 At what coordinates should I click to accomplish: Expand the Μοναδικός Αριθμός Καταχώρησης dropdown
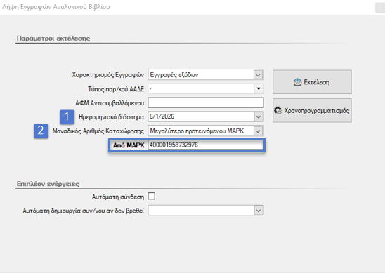pyautogui.click(x=258, y=131)
